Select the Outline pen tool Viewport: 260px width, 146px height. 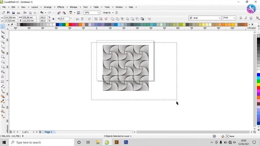point(2,106)
